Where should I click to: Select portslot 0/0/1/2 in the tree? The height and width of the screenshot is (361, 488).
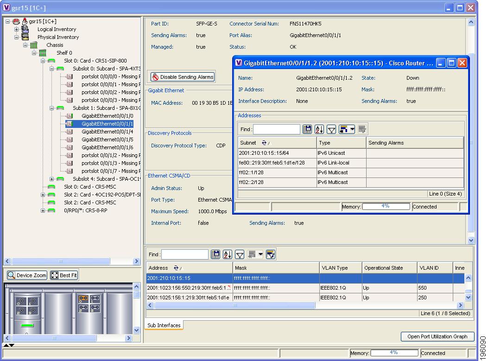pos(111,155)
